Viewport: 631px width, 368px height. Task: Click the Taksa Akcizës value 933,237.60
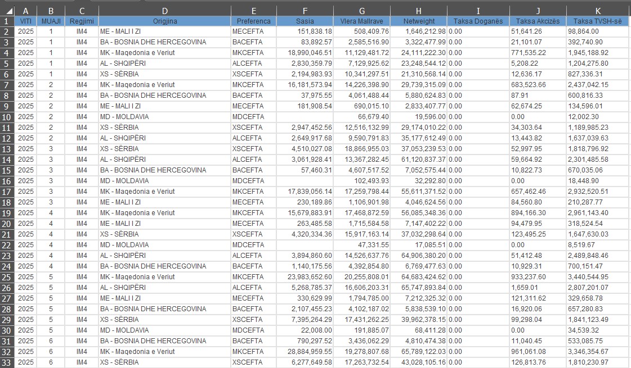pyautogui.click(x=538, y=277)
